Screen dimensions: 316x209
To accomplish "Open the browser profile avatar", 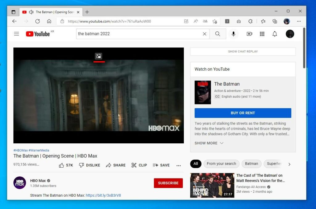I will [287, 21].
